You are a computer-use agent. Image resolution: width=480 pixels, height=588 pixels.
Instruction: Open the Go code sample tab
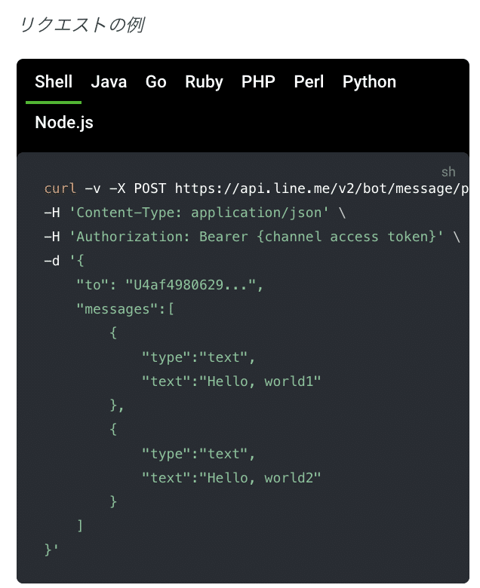(155, 82)
